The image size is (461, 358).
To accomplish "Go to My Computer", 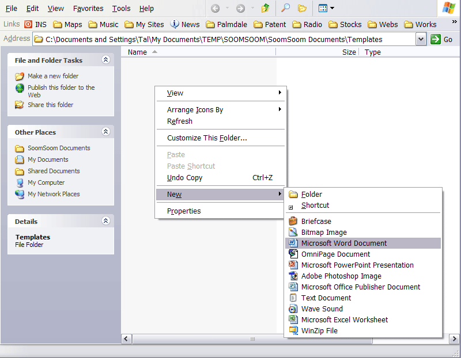I will [x=40, y=182].
